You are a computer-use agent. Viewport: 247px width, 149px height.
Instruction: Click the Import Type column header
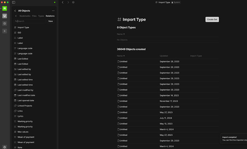click(x=196, y=56)
